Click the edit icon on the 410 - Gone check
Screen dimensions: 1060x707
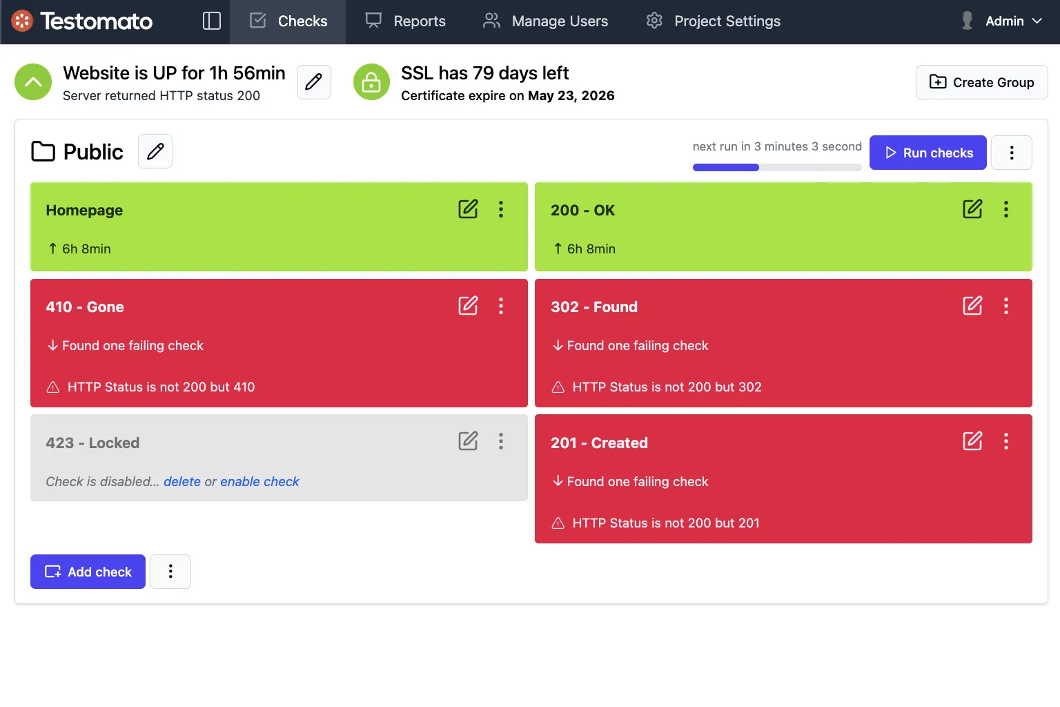click(x=468, y=305)
